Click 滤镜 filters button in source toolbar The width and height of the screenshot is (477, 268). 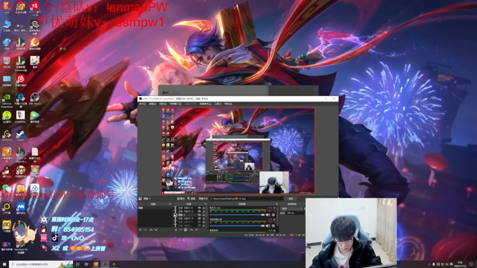point(191,199)
